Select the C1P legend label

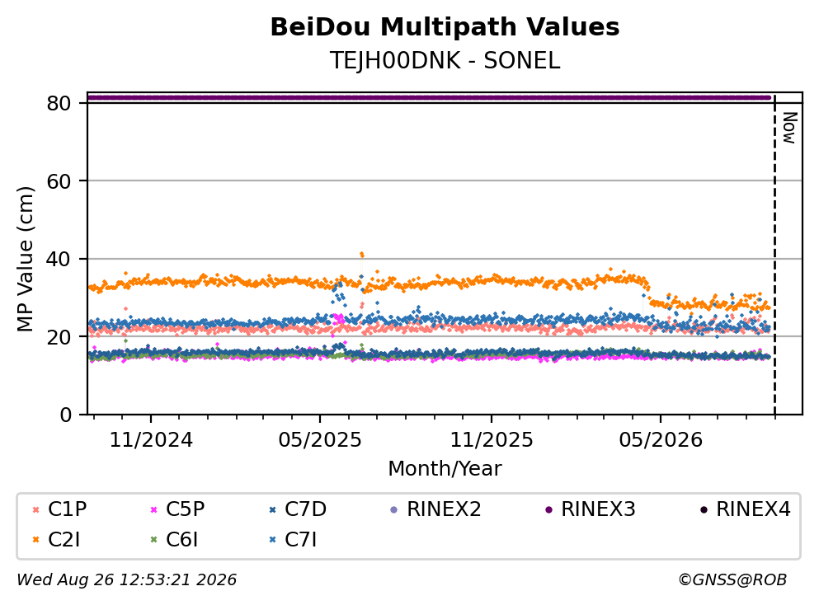pos(68,509)
